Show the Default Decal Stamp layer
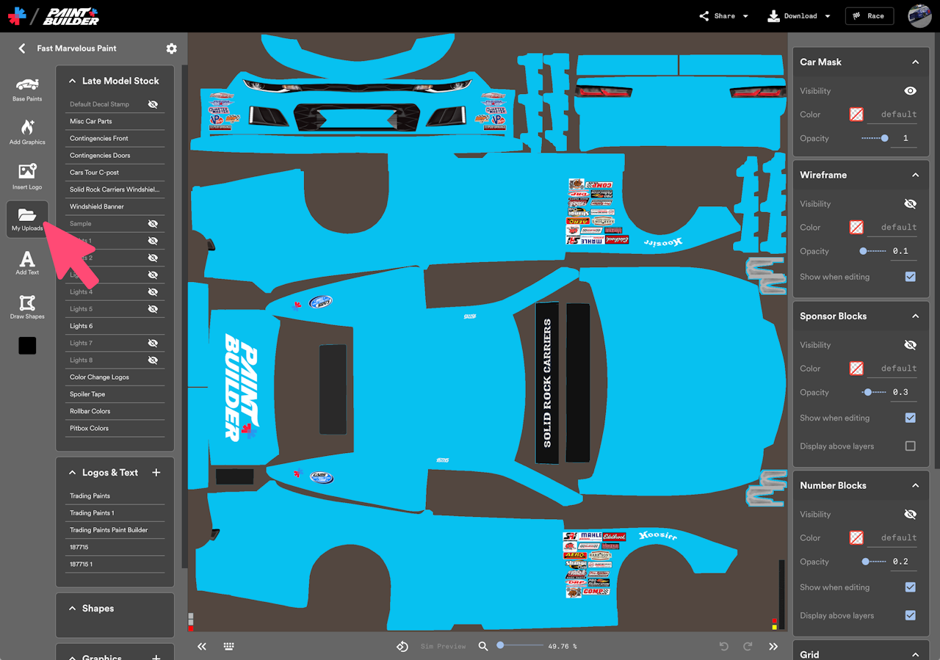 153,104
